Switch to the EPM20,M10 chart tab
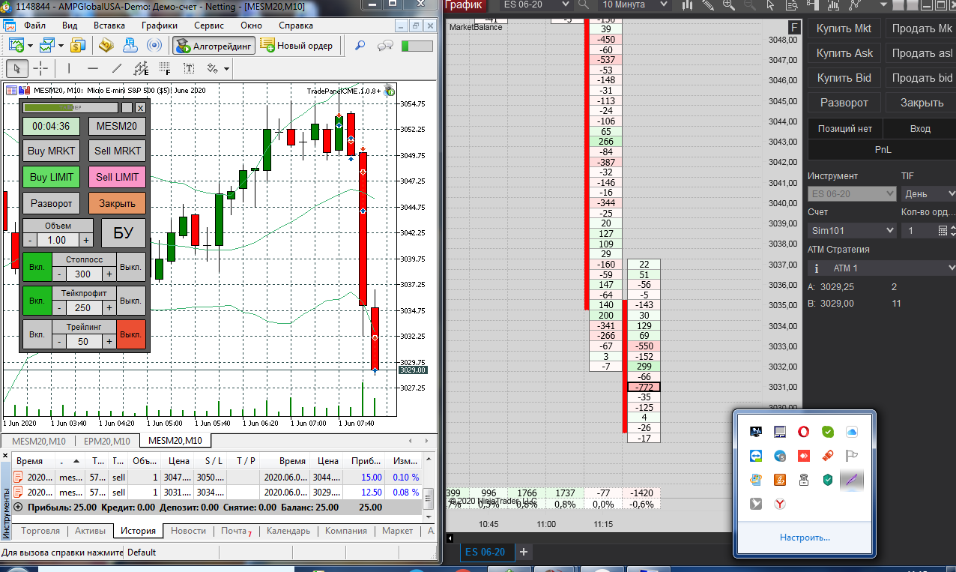Image resolution: width=956 pixels, height=572 pixels. (x=106, y=440)
